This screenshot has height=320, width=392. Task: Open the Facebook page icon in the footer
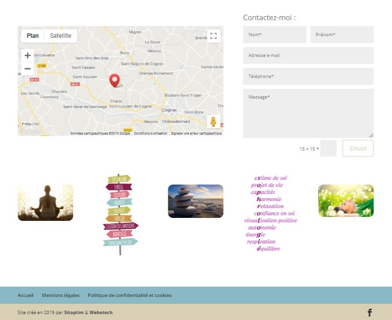pos(369,313)
